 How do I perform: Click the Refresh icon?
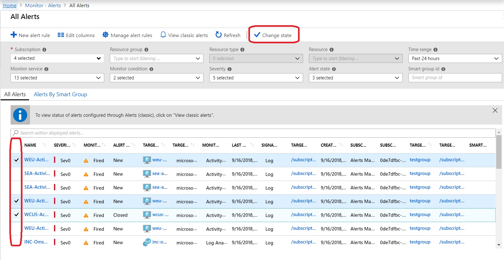click(218, 35)
